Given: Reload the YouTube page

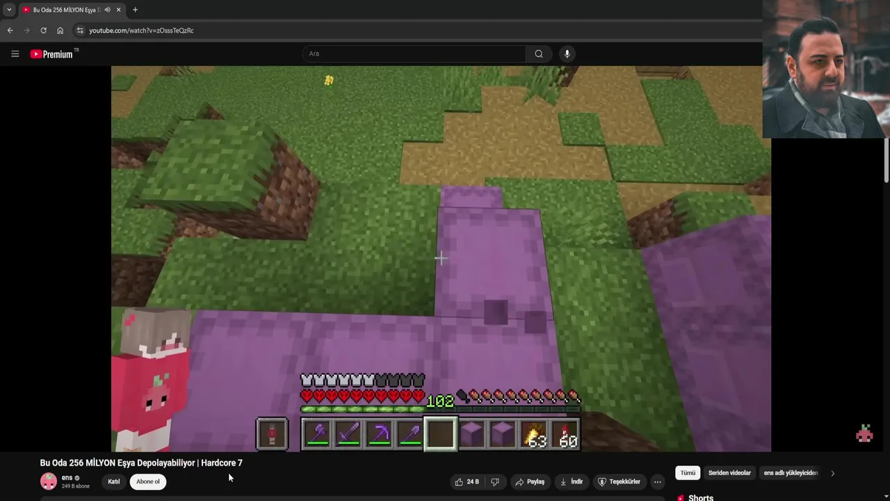Looking at the screenshot, I should [x=43, y=31].
